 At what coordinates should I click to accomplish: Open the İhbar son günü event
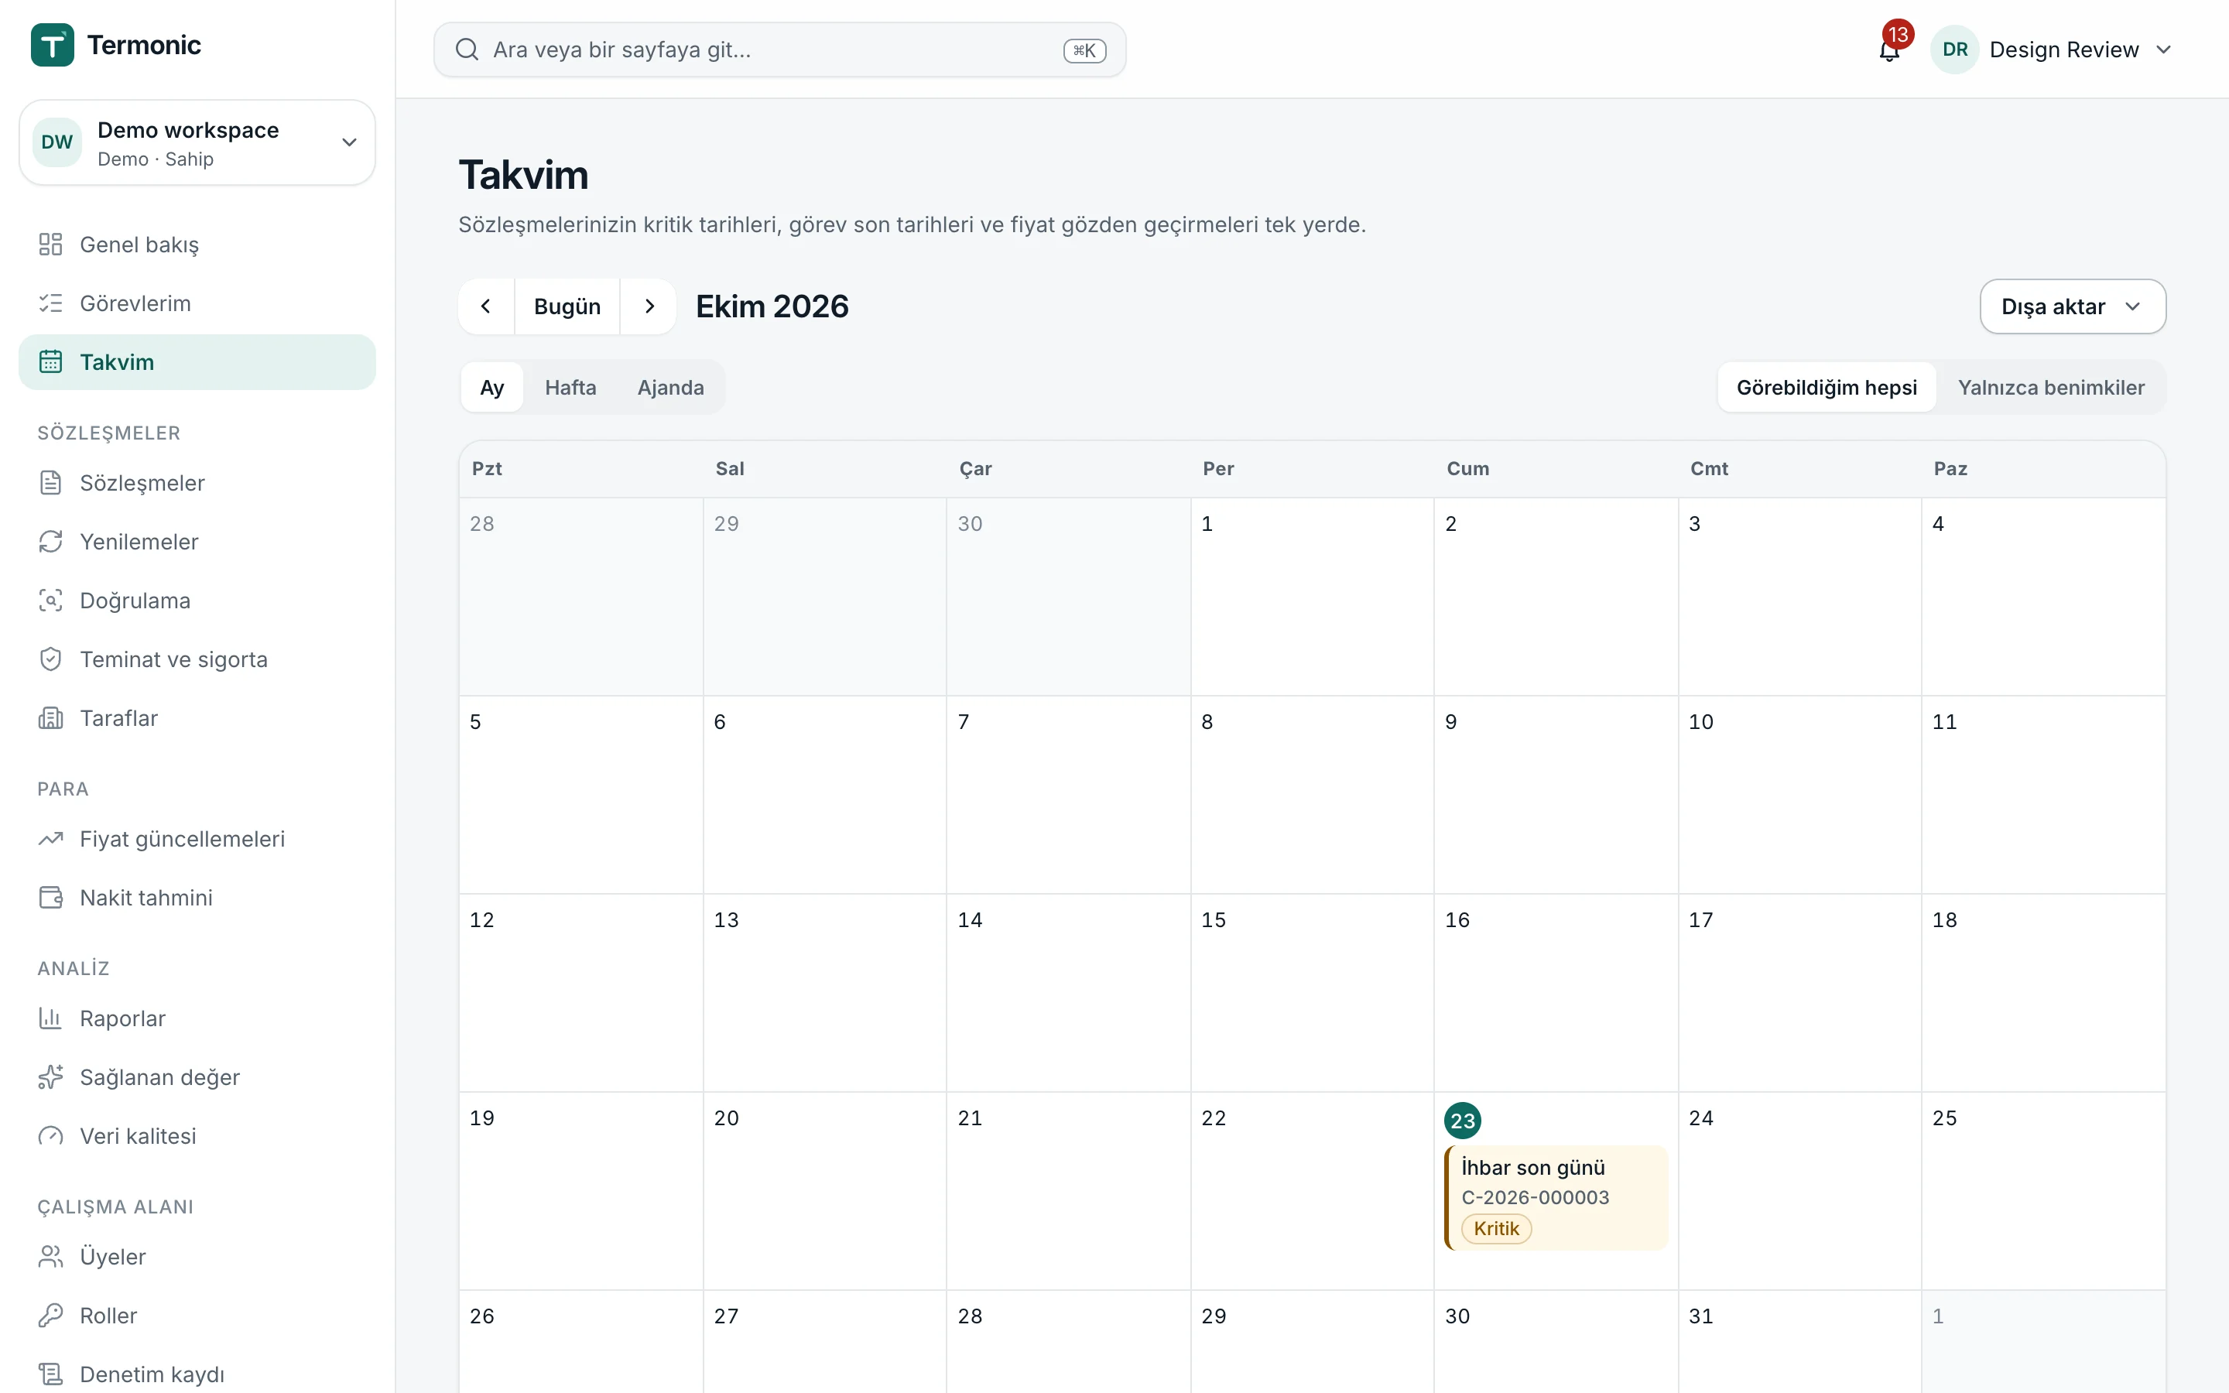1556,1198
